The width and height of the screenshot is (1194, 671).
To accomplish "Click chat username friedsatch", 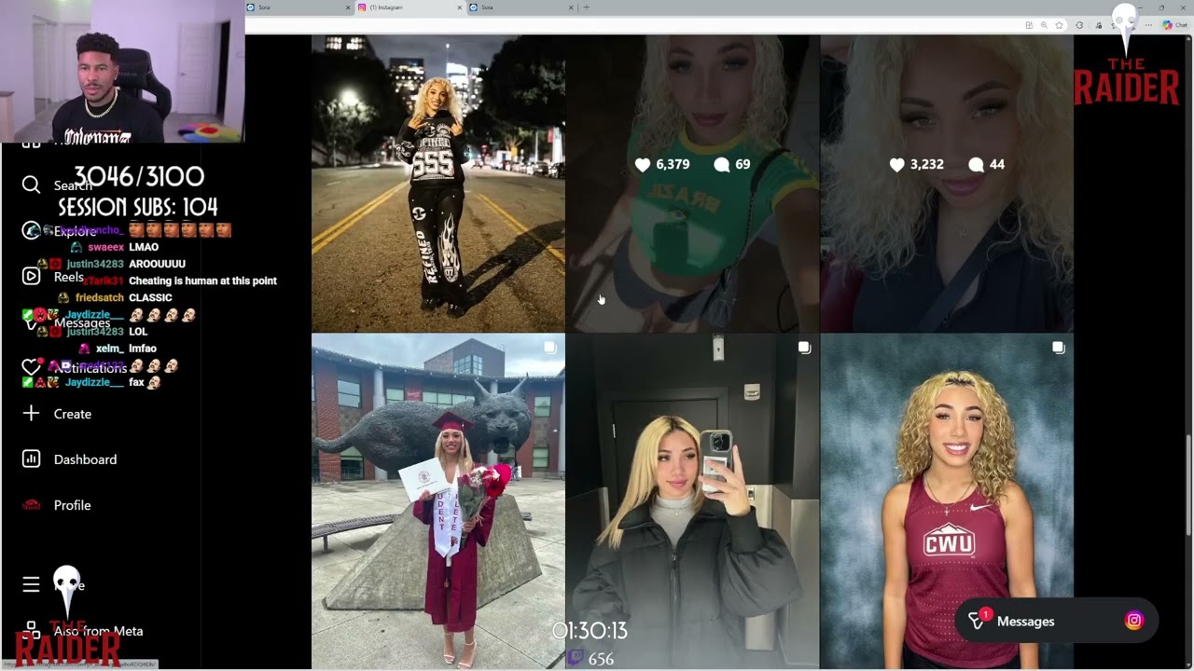I will (x=100, y=297).
